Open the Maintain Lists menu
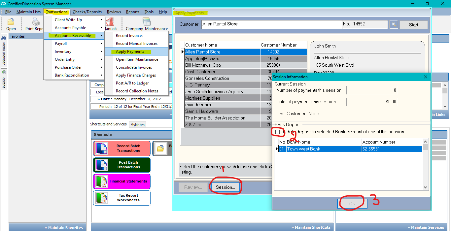This screenshot has width=451, height=231. pyautogui.click(x=29, y=12)
